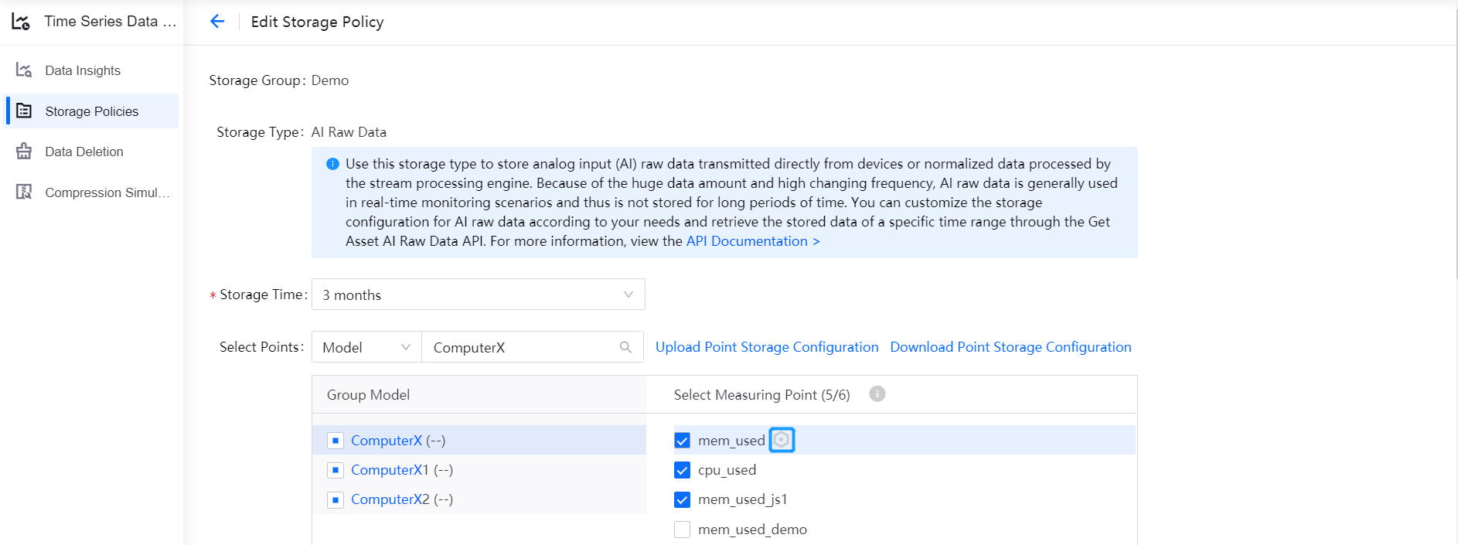This screenshot has width=1458, height=545.
Task: Open Storage Policies menu item
Action: tap(92, 111)
